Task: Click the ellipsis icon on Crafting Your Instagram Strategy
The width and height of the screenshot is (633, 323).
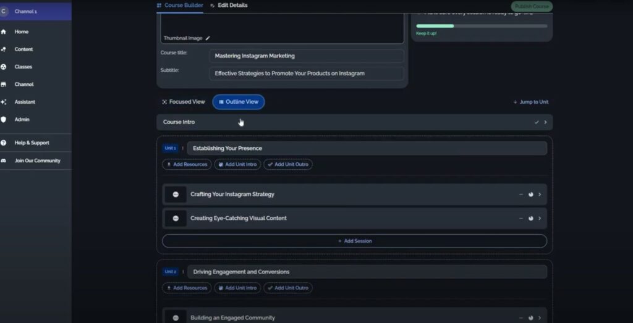Action: pos(176,195)
